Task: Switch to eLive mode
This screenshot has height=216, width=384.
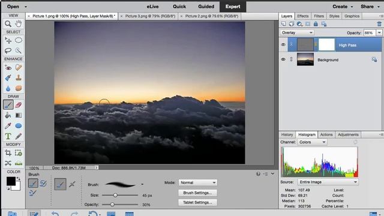Action: (152, 7)
